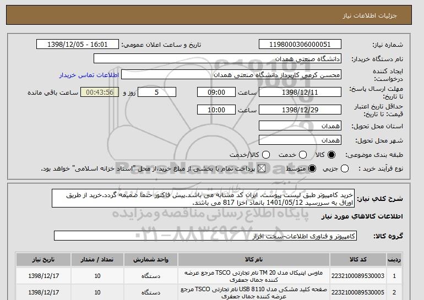Click the general description text box
The image size is (424, 300).
point(203,198)
